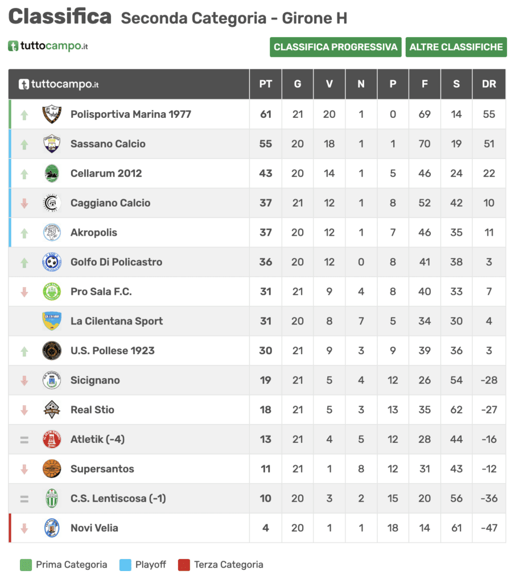Click the Real Stio diamond crest
This screenshot has width=519, height=583.
tap(52, 410)
